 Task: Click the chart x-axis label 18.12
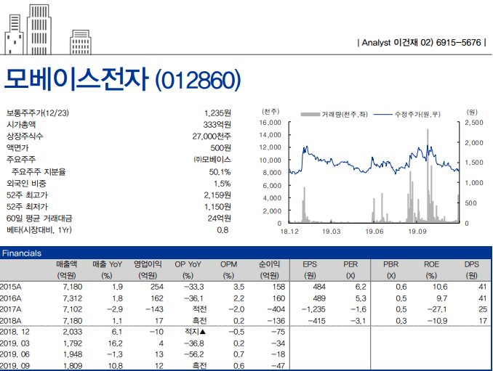click(289, 232)
